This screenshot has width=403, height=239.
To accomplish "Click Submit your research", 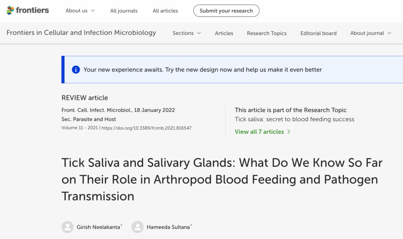I will 226,11.
